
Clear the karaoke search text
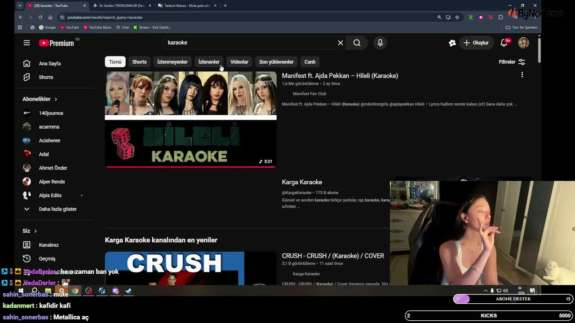click(x=341, y=43)
